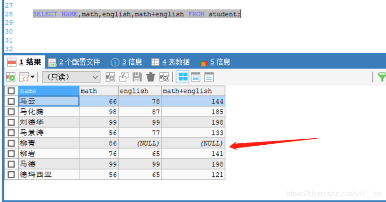Screen dimensions: 386x202
Task: Click the math value 86 for 柳青
Action: pyautogui.click(x=98, y=143)
